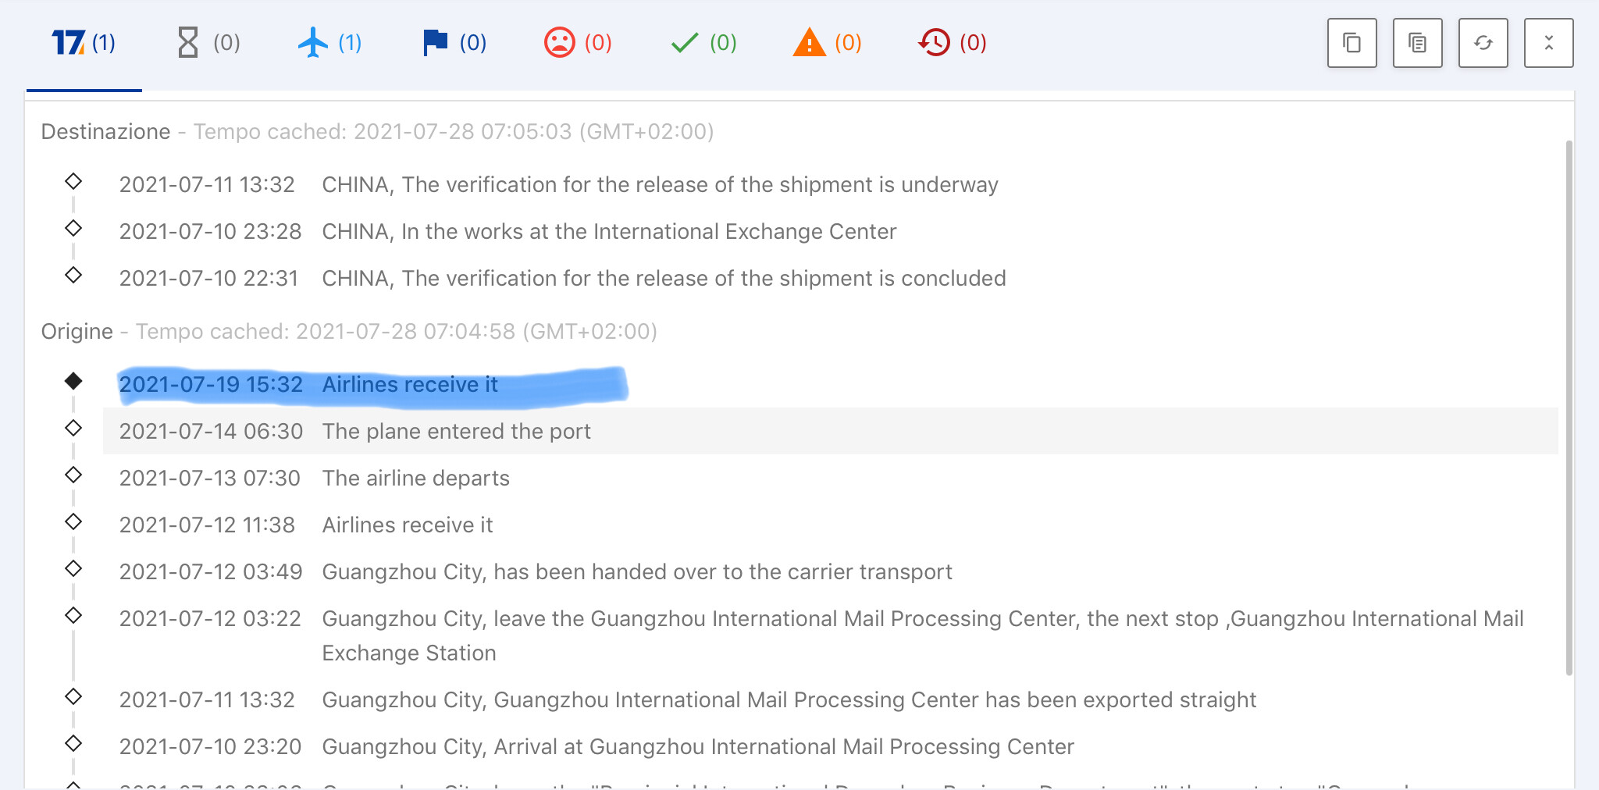Collapse the tracking details panel
Screen dimensions: 1599x790
[x=1548, y=43]
